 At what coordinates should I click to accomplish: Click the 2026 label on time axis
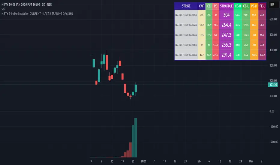click(143, 161)
